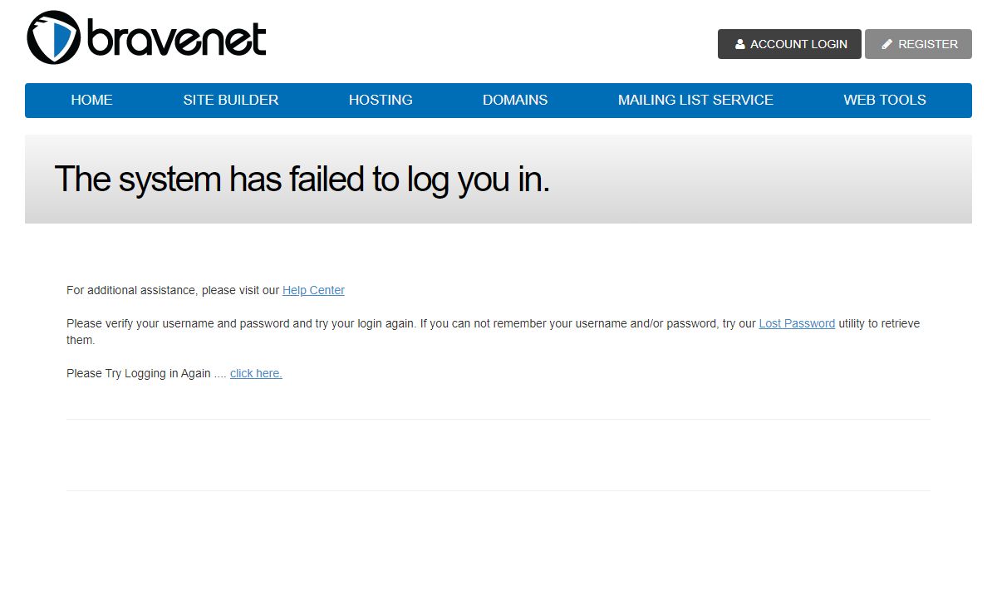The width and height of the screenshot is (997, 615).
Task: Click the 'Please Try Logging in Again' text
Action: tap(139, 373)
